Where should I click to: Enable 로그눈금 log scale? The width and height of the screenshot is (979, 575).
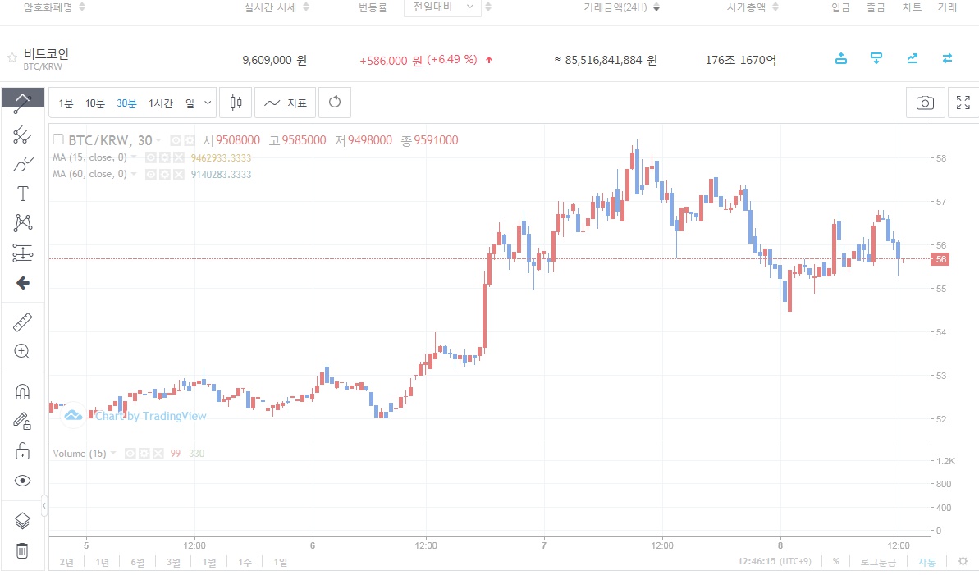[877, 562]
